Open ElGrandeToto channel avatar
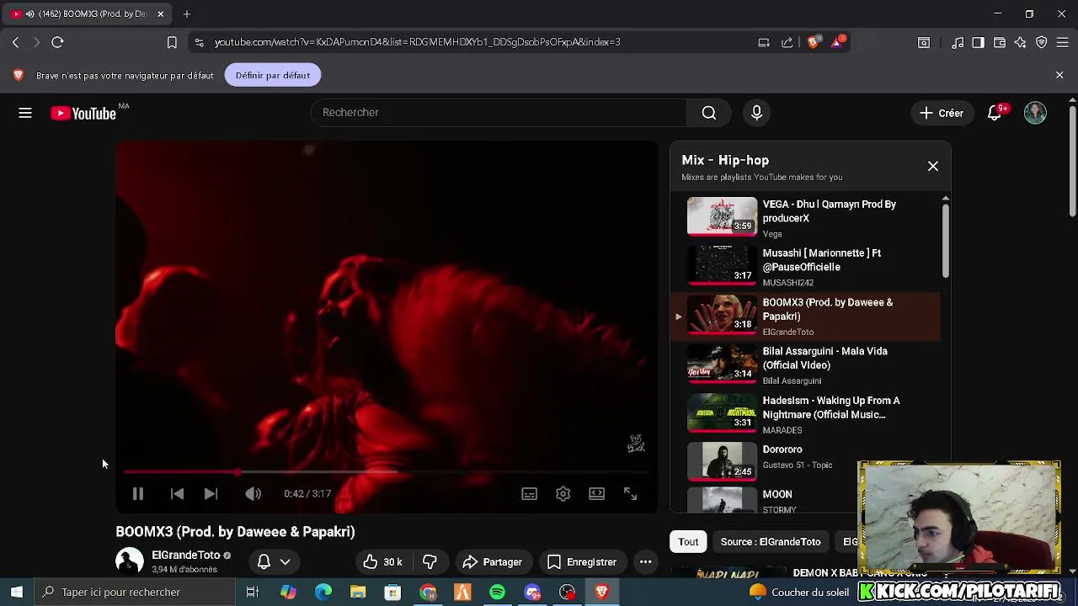1078x606 pixels. (130, 561)
